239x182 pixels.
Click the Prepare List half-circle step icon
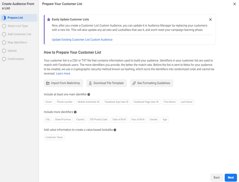click(4, 18)
